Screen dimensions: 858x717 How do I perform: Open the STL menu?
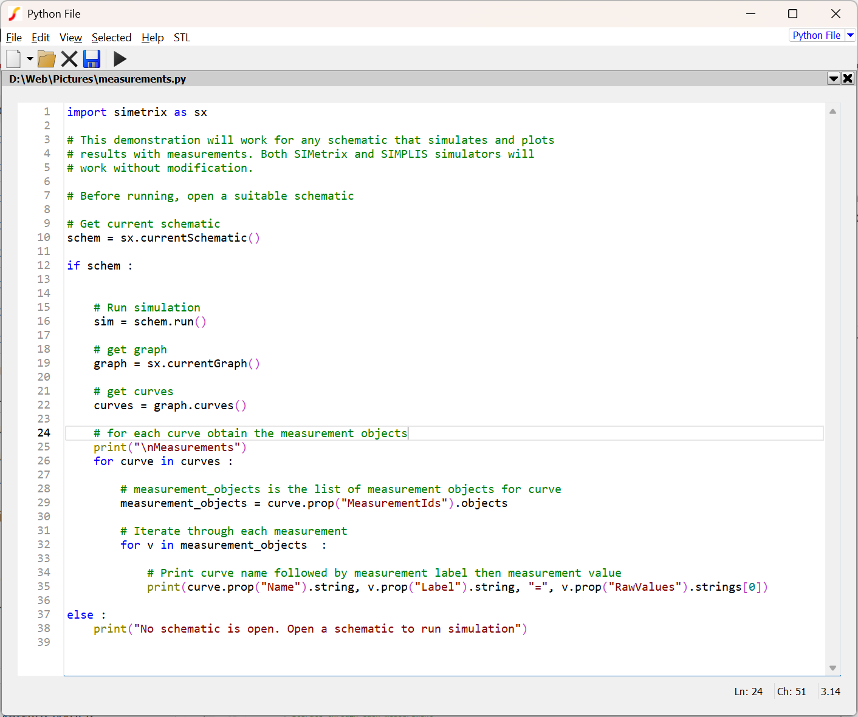coord(182,38)
